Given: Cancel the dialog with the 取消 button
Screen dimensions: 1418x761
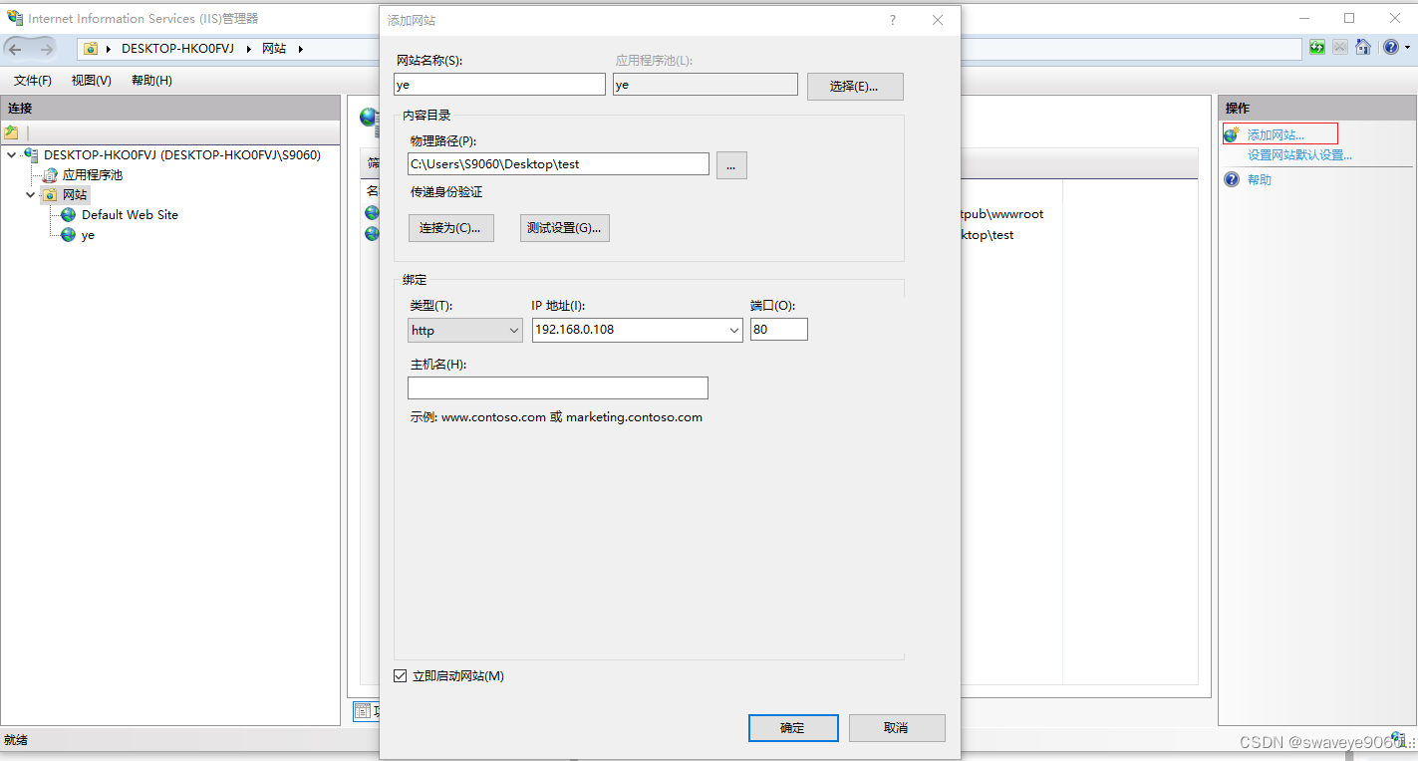Looking at the screenshot, I should pyautogui.click(x=896, y=728).
